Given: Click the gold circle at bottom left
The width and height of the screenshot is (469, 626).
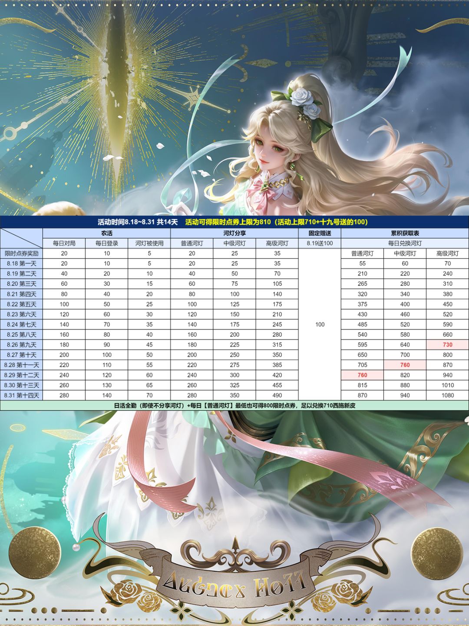Looking at the screenshot, I should [35, 553].
